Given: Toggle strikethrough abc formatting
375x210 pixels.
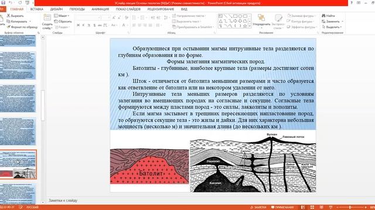Looking at the screenshot, I should 100,25.
